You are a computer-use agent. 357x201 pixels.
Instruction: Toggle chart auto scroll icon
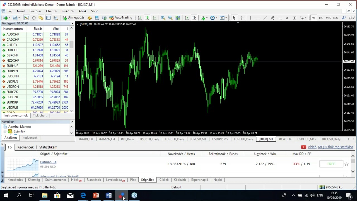[187, 18]
